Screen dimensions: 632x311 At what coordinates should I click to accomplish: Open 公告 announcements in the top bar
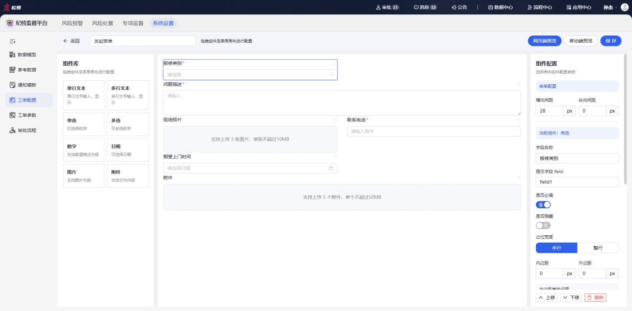click(459, 7)
